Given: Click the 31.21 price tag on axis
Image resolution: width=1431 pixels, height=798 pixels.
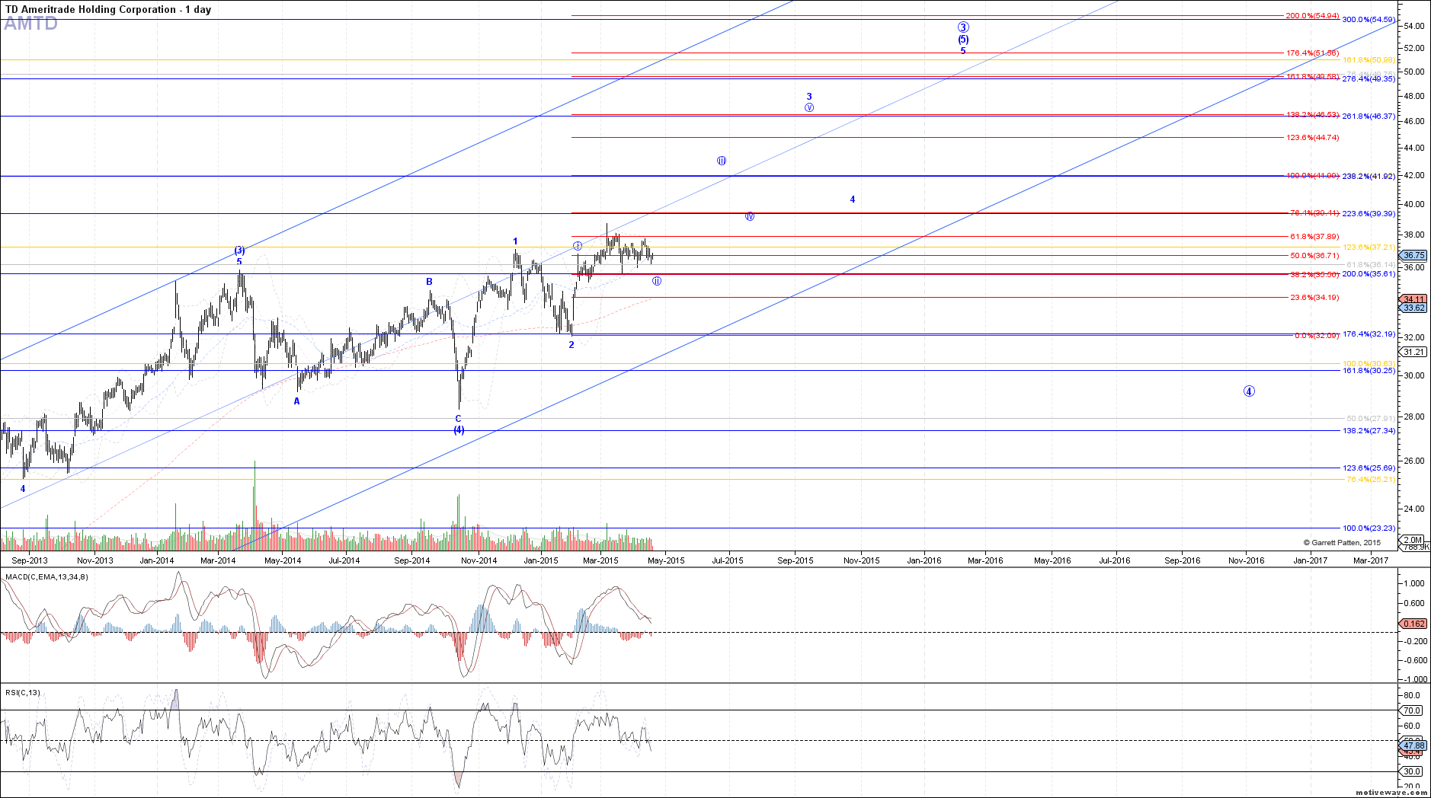Looking at the screenshot, I should (1413, 352).
